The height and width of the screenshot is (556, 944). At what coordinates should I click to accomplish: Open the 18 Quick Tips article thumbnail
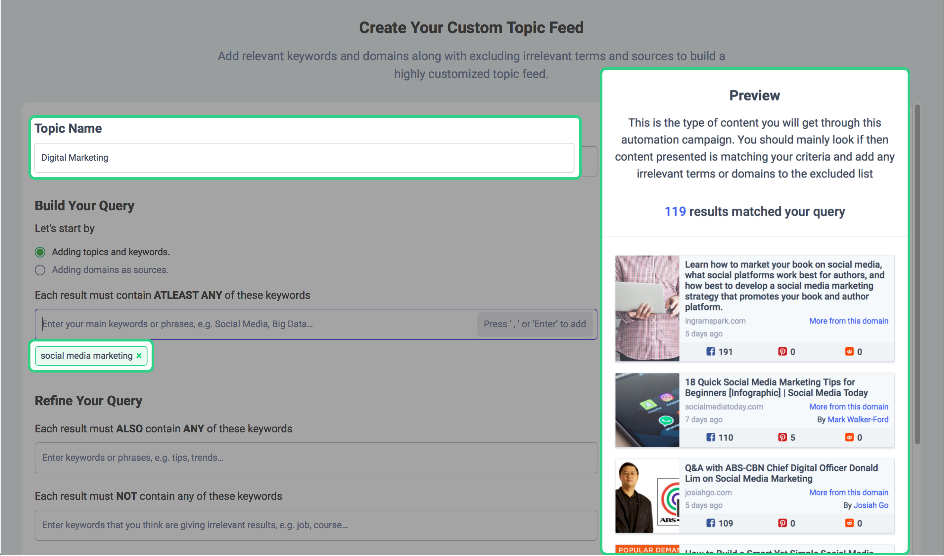[x=647, y=410]
